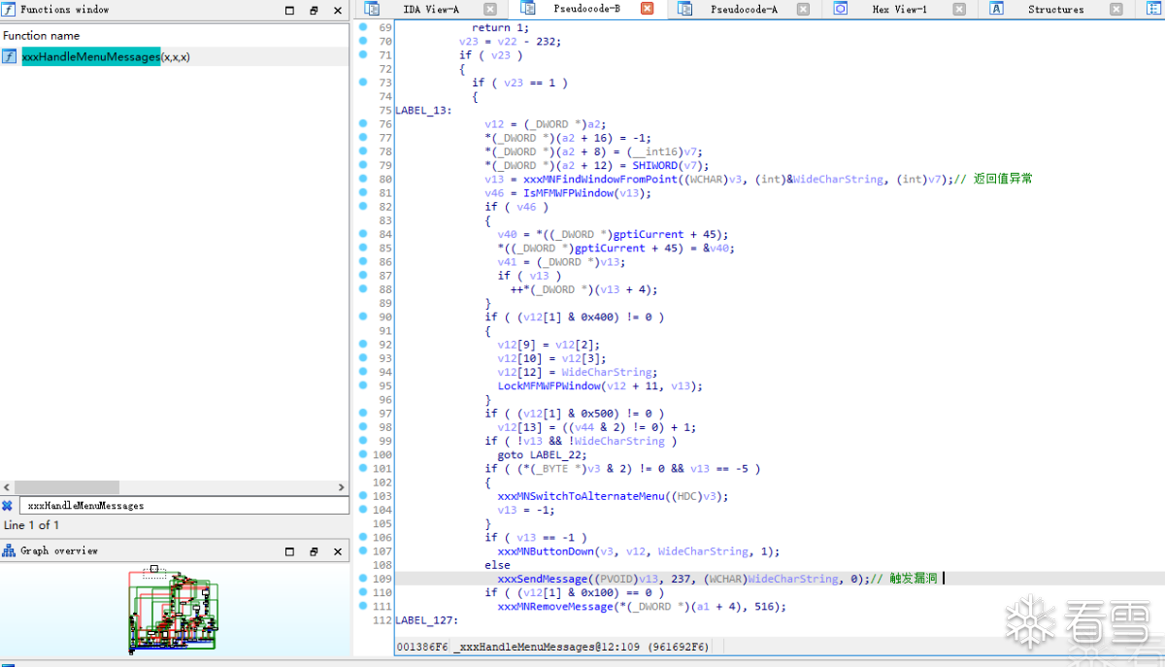The height and width of the screenshot is (667, 1165).
Task: Toggle breakpoint dot on line 80
Action: click(x=362, y=179)
